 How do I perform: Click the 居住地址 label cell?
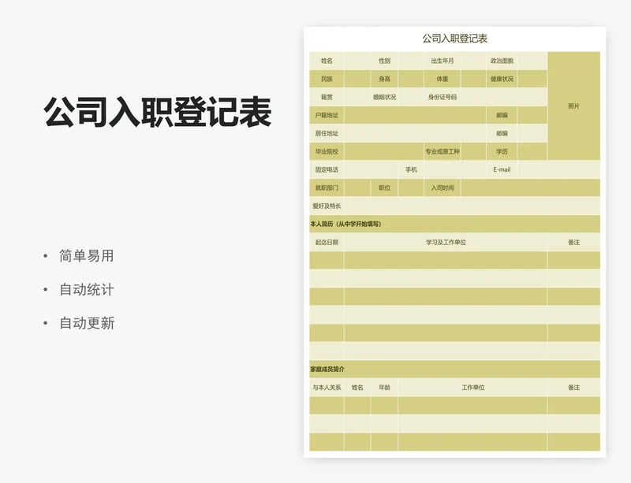[327, 133]
